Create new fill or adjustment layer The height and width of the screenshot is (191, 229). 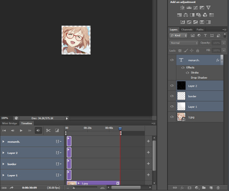[197, 188]
